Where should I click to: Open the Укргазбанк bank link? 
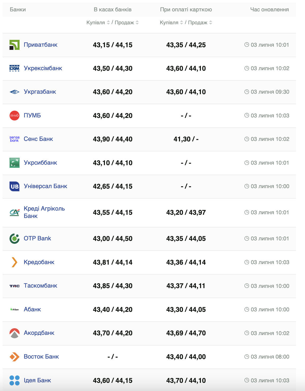point(40,92)
